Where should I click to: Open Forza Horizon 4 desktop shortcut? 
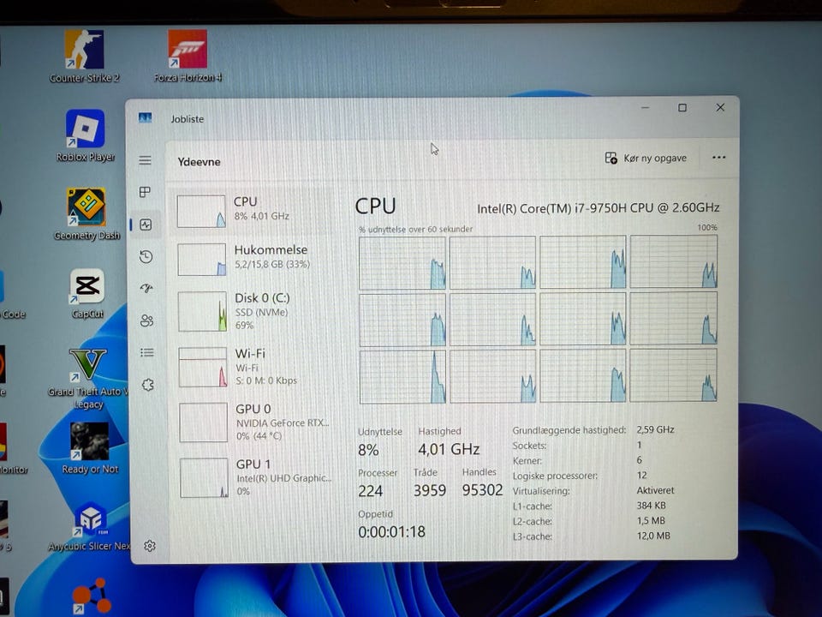(x=188, y=56)
